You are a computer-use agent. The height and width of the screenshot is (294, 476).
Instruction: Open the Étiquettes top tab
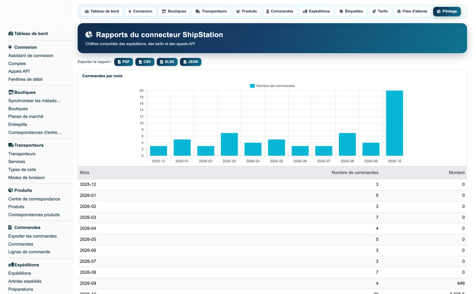(351, 11)
